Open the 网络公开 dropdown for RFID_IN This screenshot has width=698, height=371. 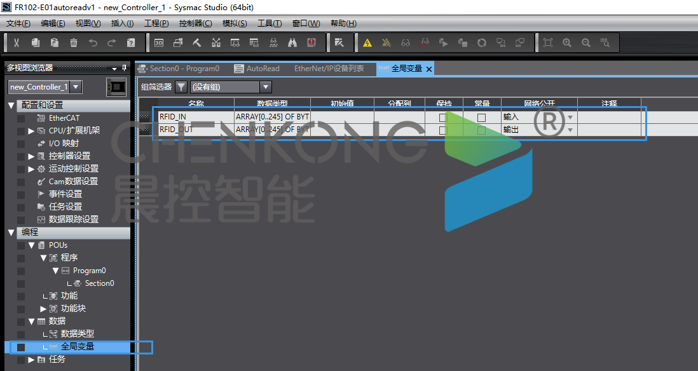coord(570,118)
